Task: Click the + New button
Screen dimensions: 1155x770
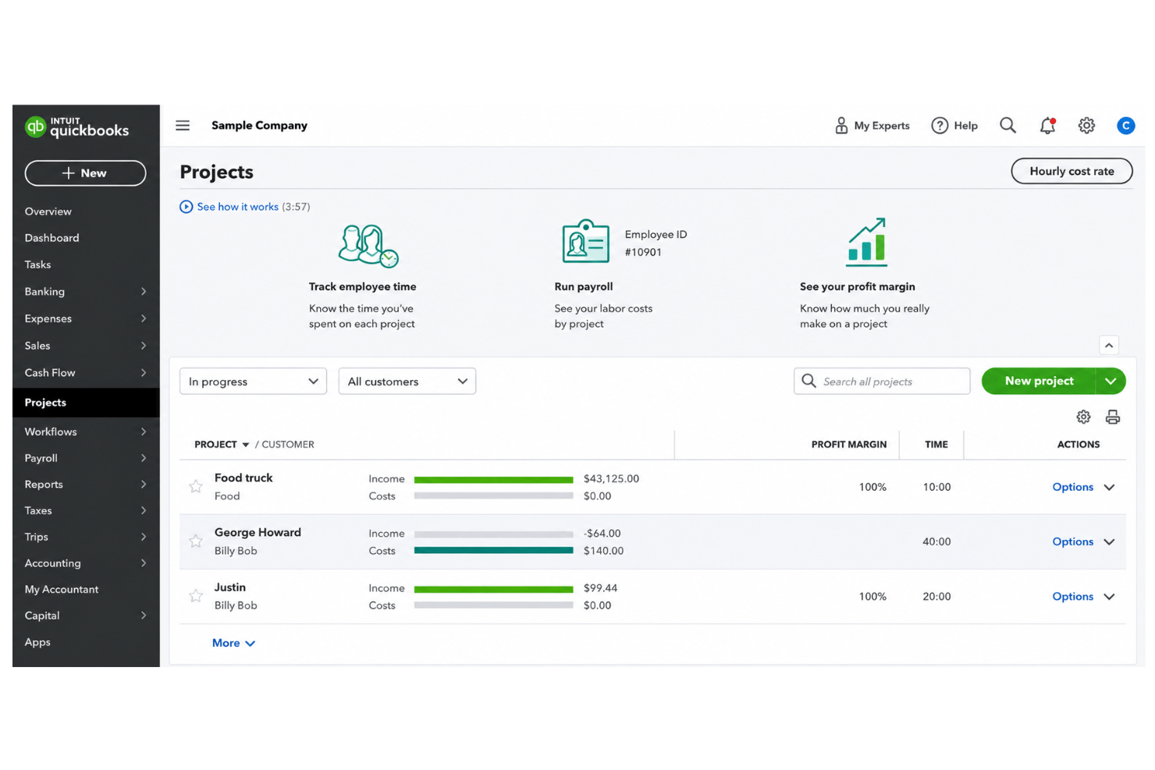Action: [85, 173]
